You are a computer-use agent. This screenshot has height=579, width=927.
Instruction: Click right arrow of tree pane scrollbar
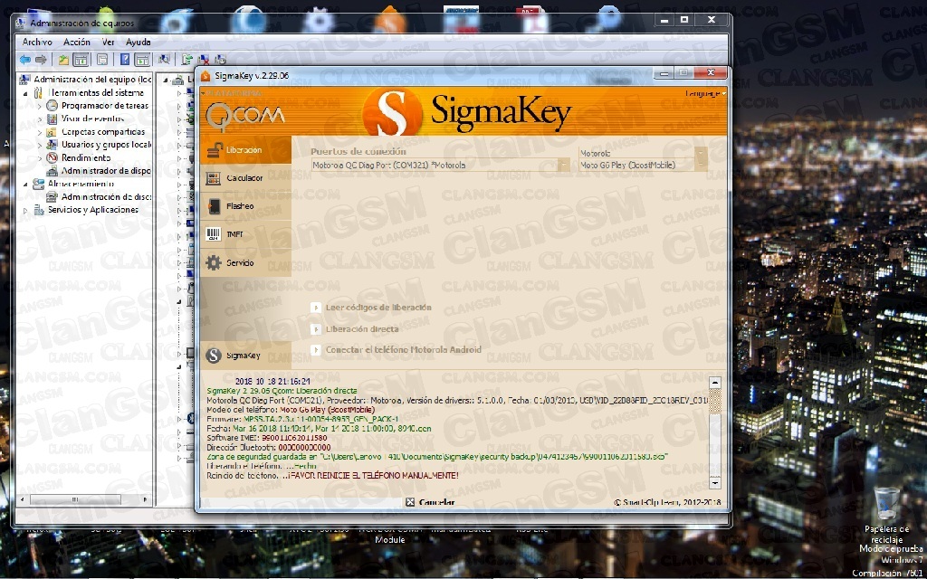146,499
